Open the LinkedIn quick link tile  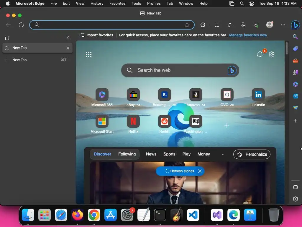point(258,95)
